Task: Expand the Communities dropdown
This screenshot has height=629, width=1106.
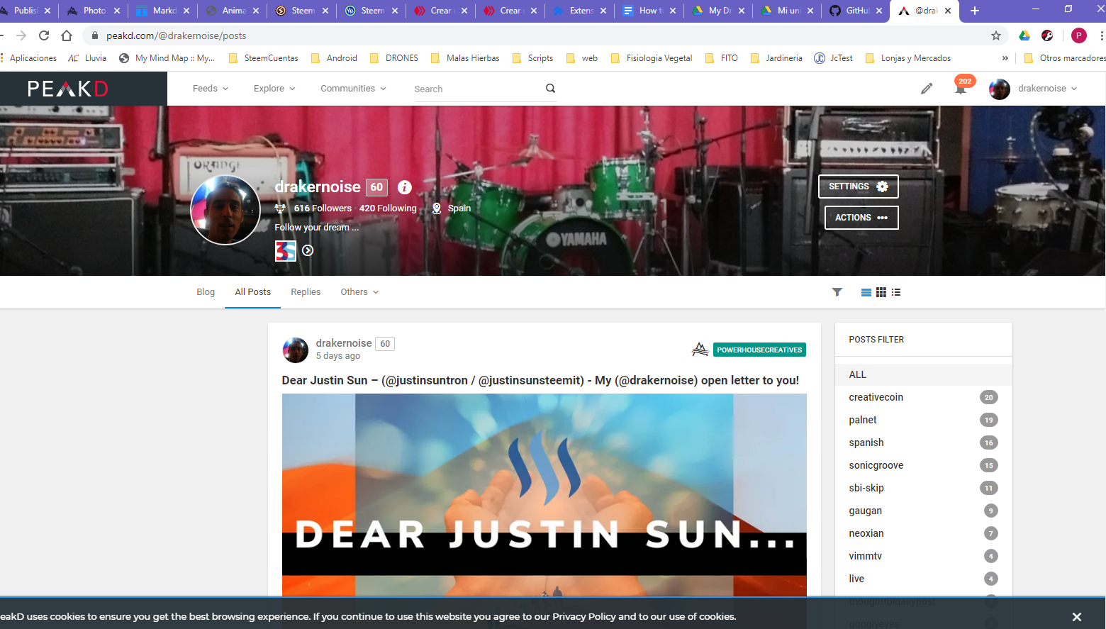Action: tap(353, 89)
